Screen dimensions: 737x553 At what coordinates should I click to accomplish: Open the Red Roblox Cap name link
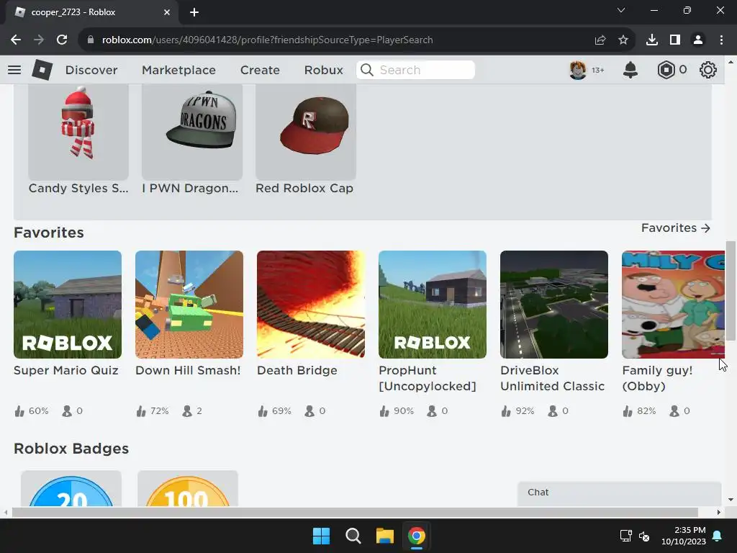point(304,188)
